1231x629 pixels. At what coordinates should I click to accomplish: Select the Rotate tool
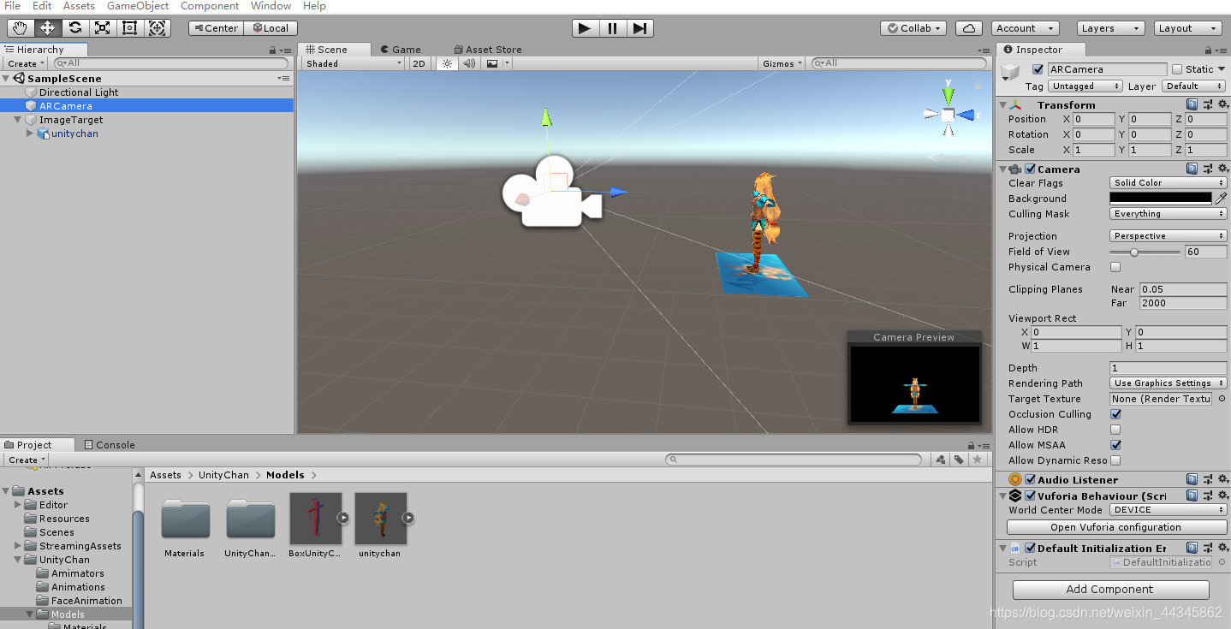click(75, 27)
